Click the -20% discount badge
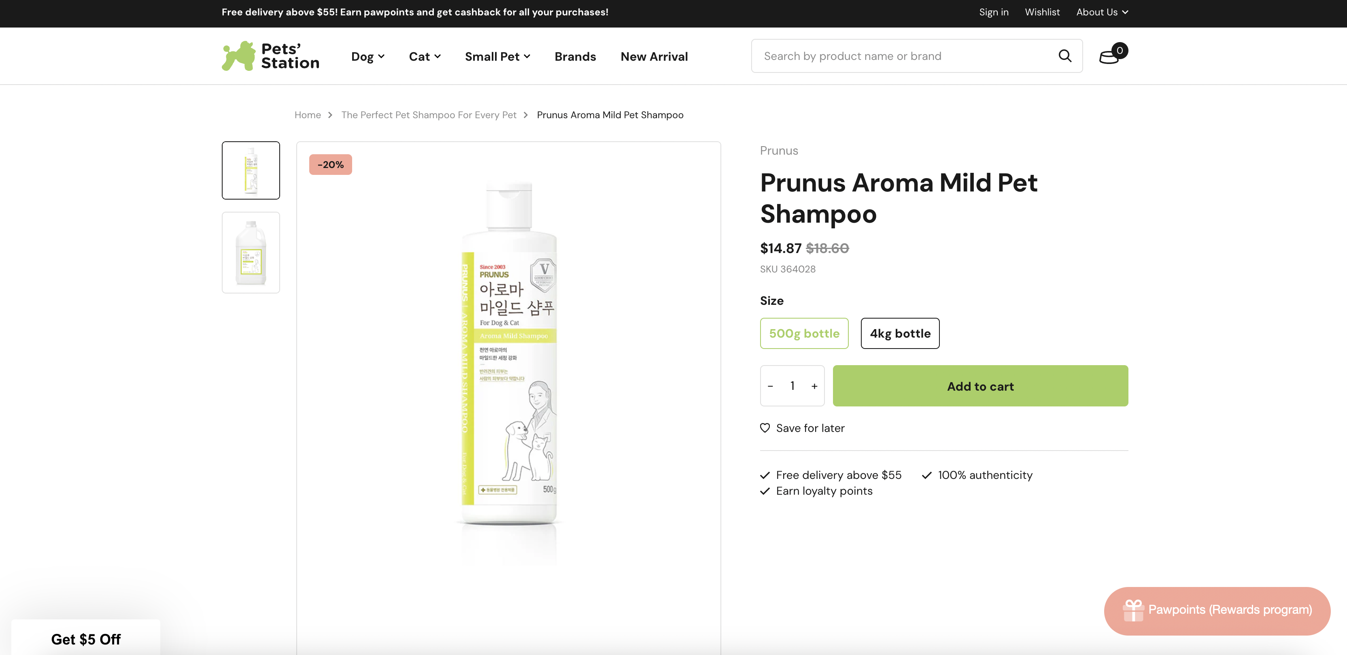The height and width of the screenshot is (655, 1347). 330,165
